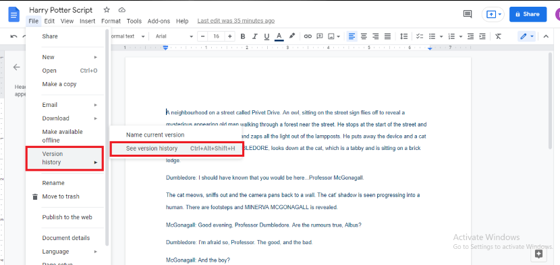Check the cloud save status icon
This screenshot has height=265, width=560.
tap(122, 10)
